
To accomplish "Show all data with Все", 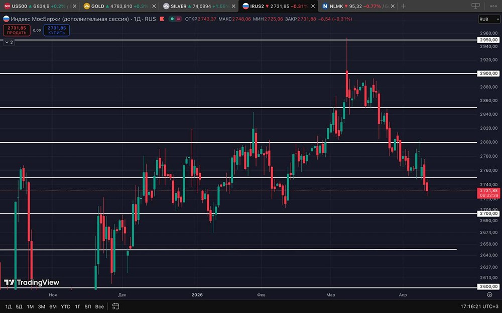I will click(99, 306).
